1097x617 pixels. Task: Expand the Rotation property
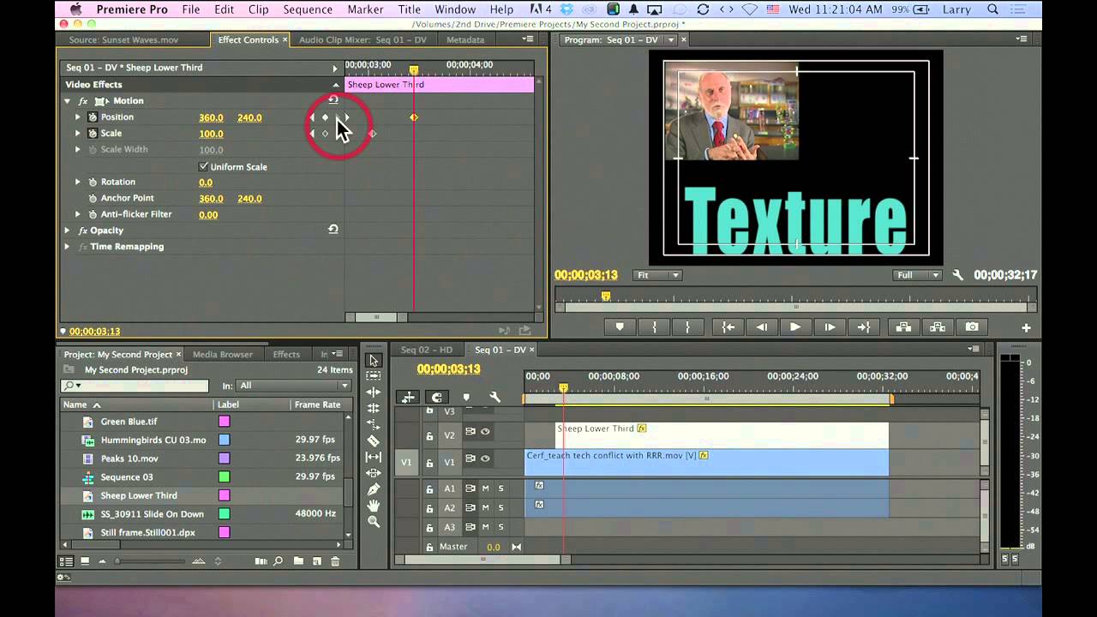tap(77, 182)
